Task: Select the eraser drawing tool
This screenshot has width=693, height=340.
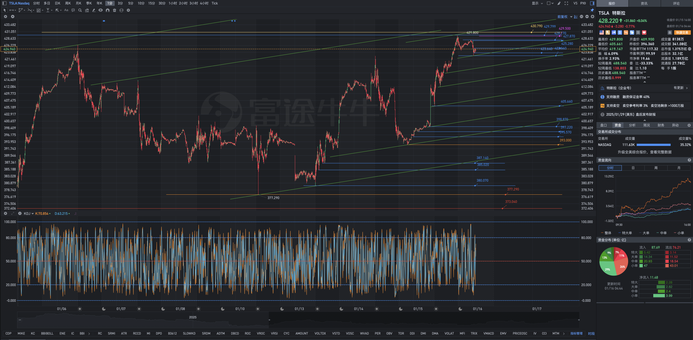Action: coord(94,10)
